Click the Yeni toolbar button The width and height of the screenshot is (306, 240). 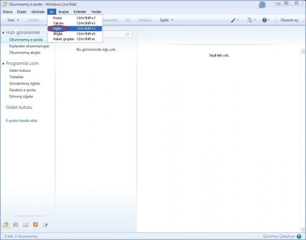[x=11, y=20]
